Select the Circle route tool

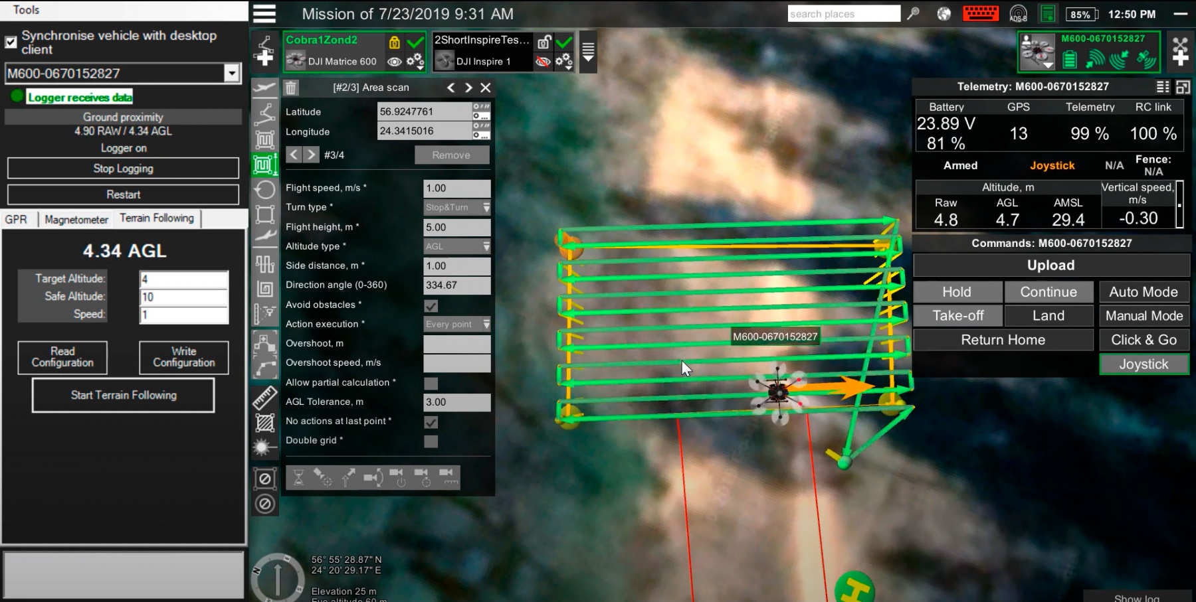[x=264, y=190]
